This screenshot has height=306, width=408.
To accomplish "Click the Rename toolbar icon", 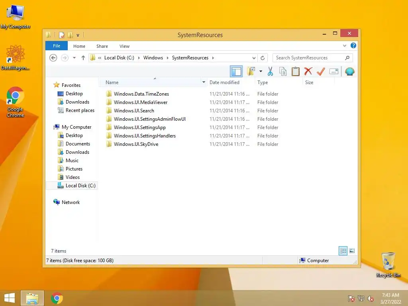I will [334, 71].
